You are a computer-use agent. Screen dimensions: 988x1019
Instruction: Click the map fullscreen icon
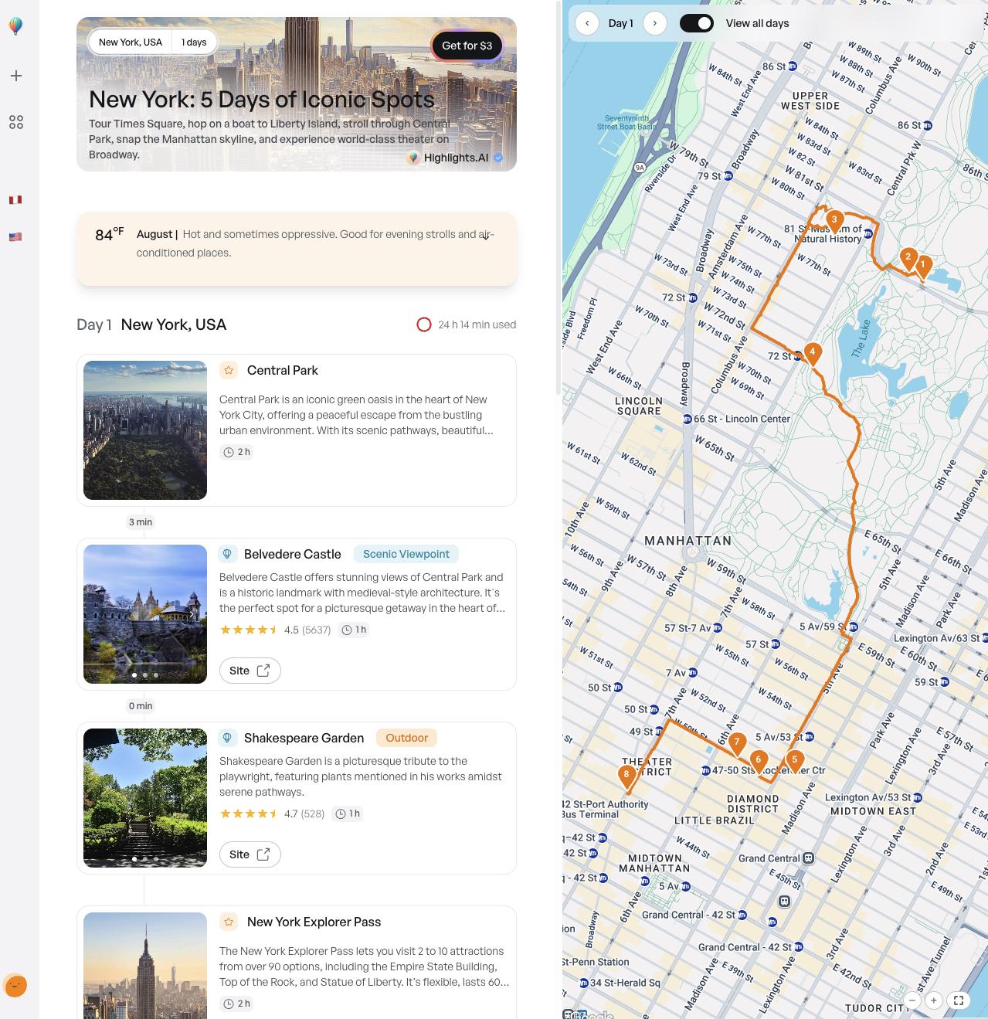(958, 1000)
